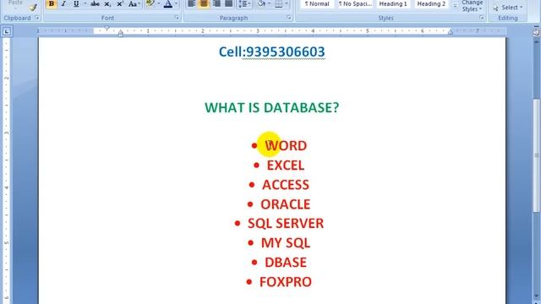Apply Shading paint bucket

pyautogui.click(x=261, y=3)
